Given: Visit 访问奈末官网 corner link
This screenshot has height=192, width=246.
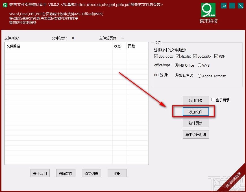Looking at the screenshot, I should click(234, 180).
